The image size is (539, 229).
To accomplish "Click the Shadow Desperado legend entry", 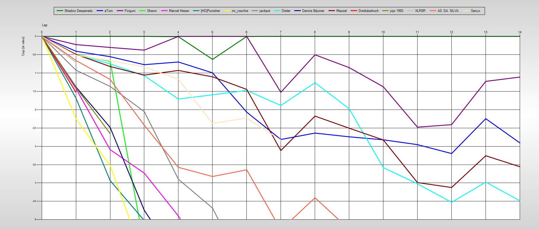I will (x=78, y=11).
